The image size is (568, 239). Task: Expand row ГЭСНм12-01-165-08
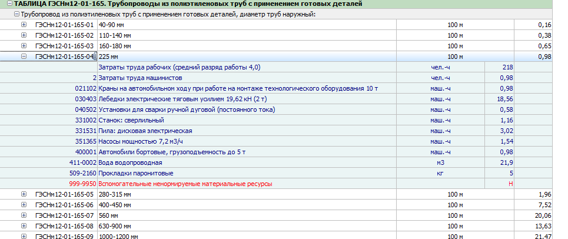(24, 225)
